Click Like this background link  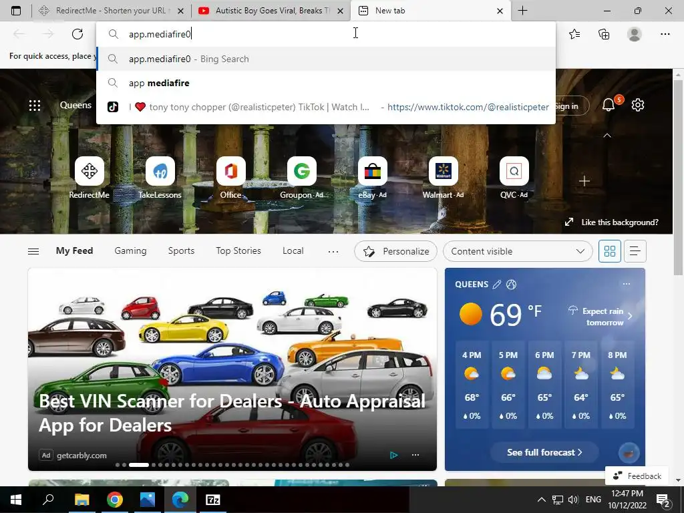coord(612,222)
